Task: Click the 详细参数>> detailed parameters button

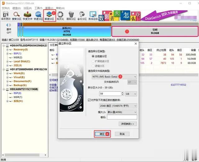Action: pyautogui.click(x=128, y=124)
